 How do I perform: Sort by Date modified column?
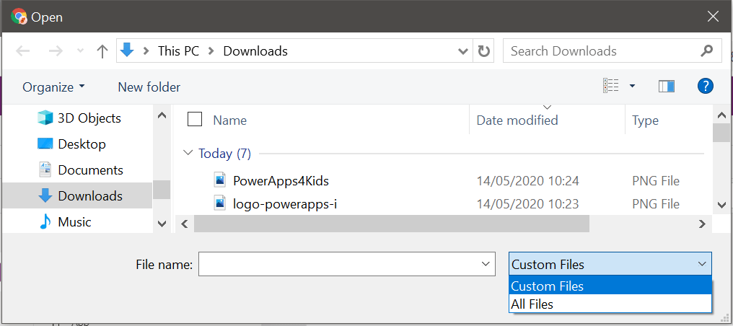pyautogui.click(x=517, y=120)
